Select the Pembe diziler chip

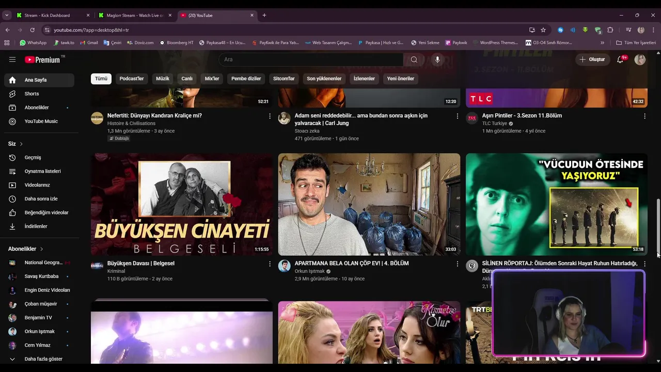pyautogui.click(x=246, y=79)
